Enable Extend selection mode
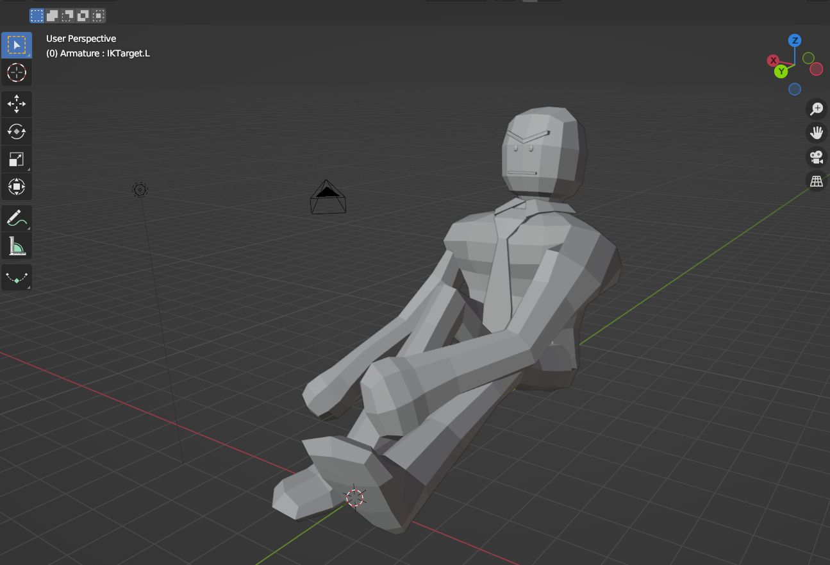This screenshot has width=830, height=565. click(x=53, y=15)
